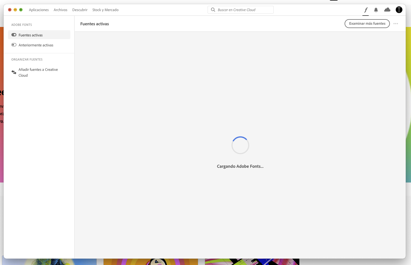Switch to the Archivos section
The image size is (411, 265).
tap(60, 10)
